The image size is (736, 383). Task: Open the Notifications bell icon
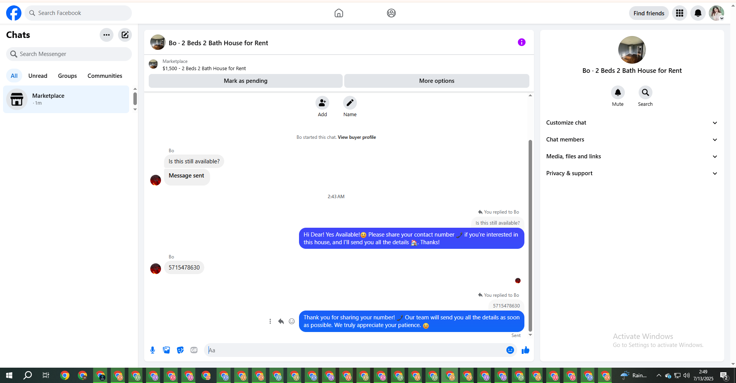pyautogui.click(x=698, y=13)
